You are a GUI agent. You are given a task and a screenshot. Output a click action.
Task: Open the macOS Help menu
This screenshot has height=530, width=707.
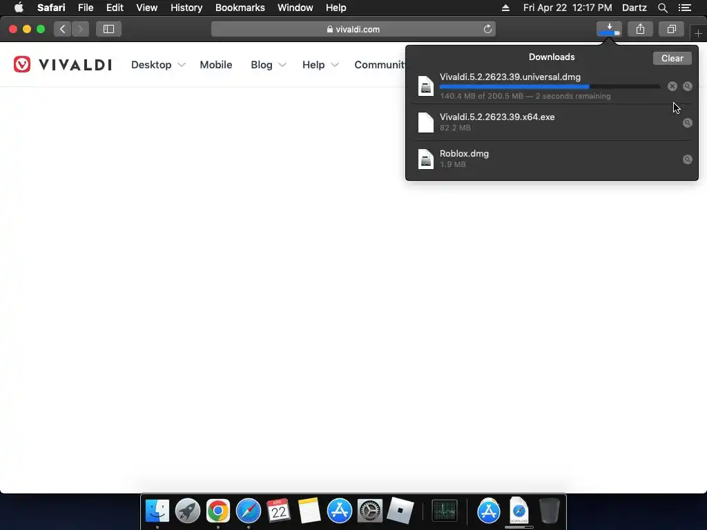(x=336, y=8)
